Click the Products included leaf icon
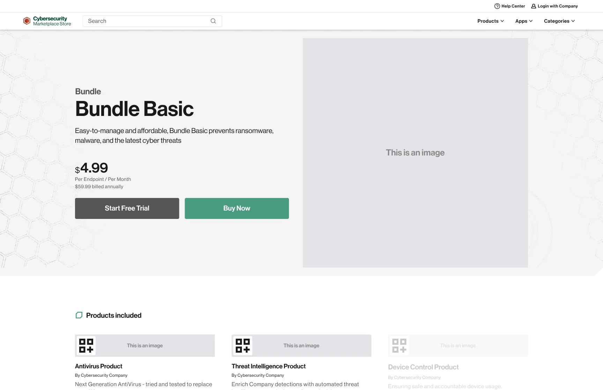Viewport: 603px width, 390px height. click(x=79, y=315)
